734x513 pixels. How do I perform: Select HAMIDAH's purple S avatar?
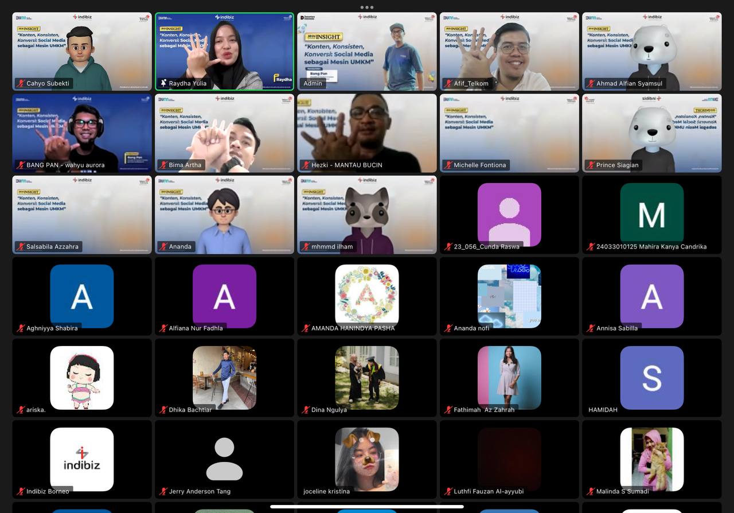tap(651, 378)
